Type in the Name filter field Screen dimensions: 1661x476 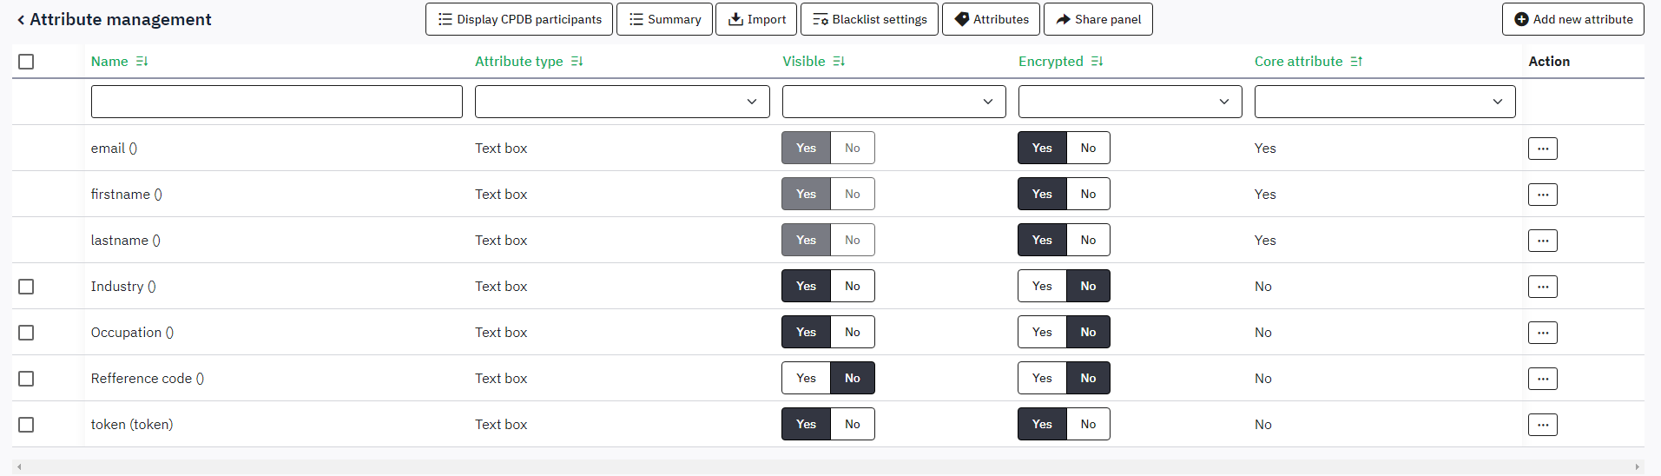[x=276, y=102]
